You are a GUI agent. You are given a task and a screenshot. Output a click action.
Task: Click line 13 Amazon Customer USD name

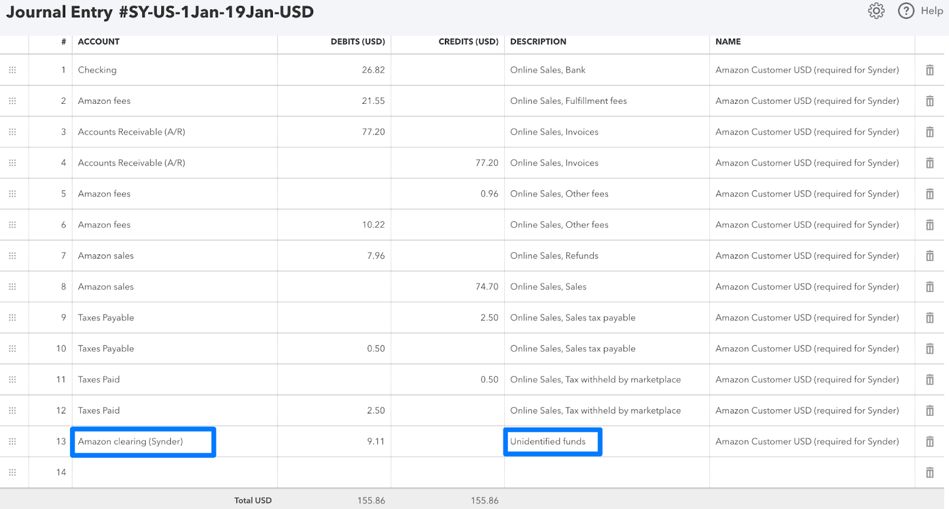pos(807,441)
